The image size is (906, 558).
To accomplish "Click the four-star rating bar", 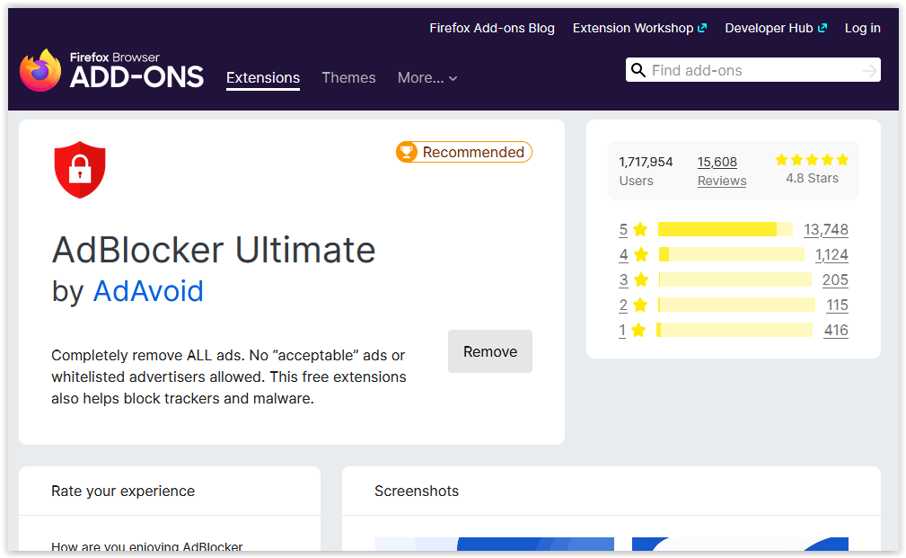I will click(x=732, y=254).
